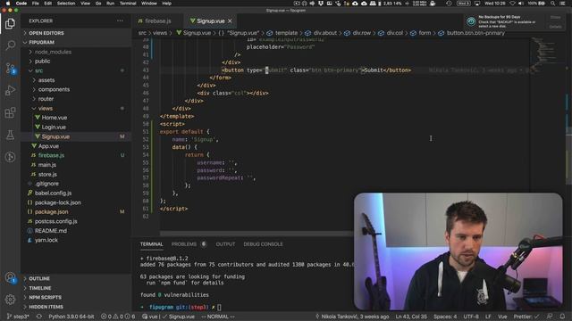Open the Search view in activity bar
The image size is (572, 321).
(x=10, y=45)
